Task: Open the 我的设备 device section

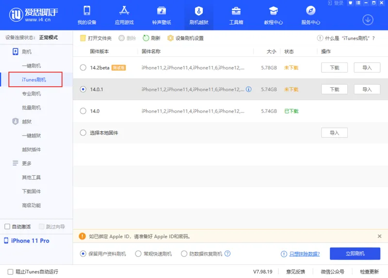Action: (x=87, y=15)
